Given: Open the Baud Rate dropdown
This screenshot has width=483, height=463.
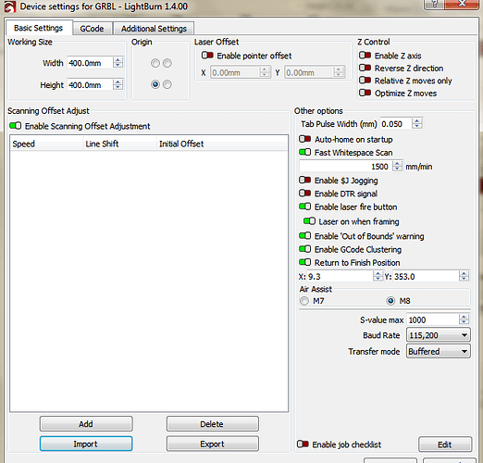Looking at the screenshot, I should 439,335.
